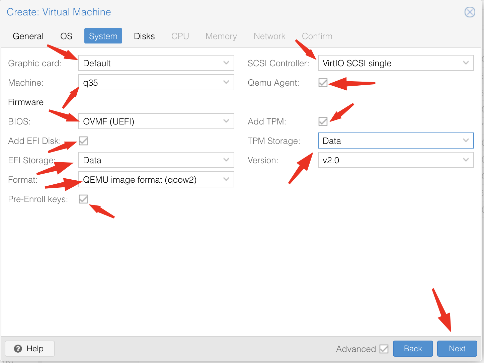
Task: Go to the Disks tab
Action: coord(144,36)
